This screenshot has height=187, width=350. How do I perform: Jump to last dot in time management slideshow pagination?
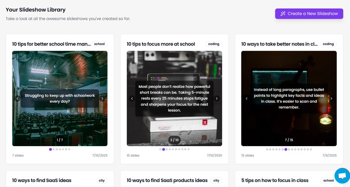tap(69, 149)
